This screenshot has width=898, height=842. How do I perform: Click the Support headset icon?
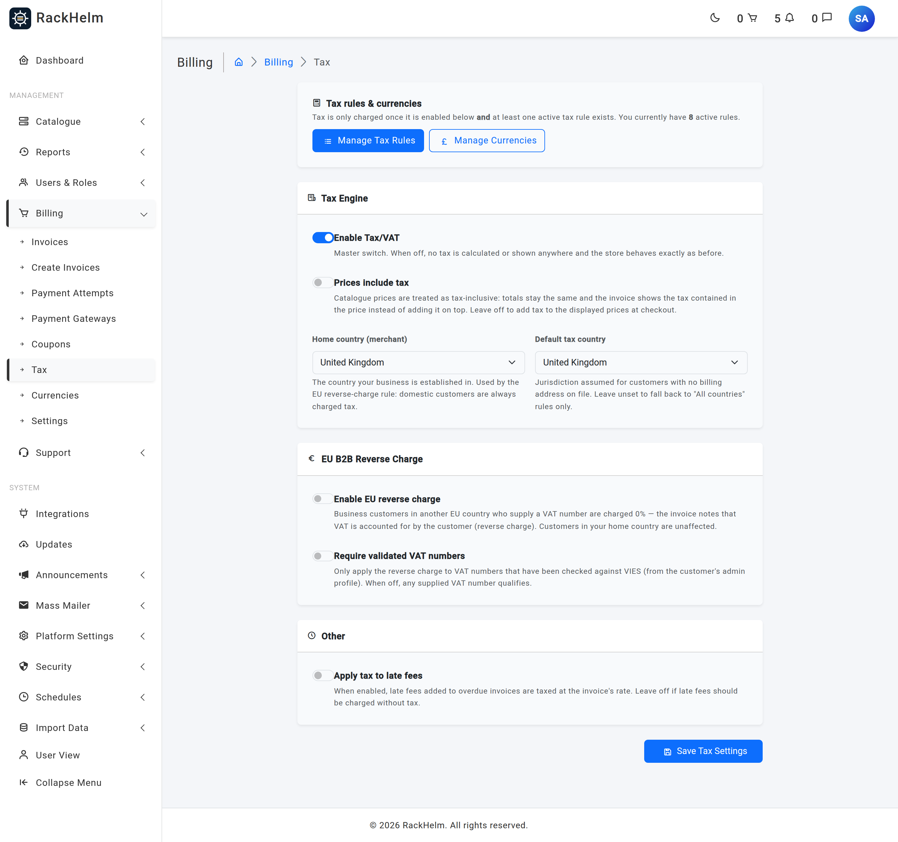(24, 452)
